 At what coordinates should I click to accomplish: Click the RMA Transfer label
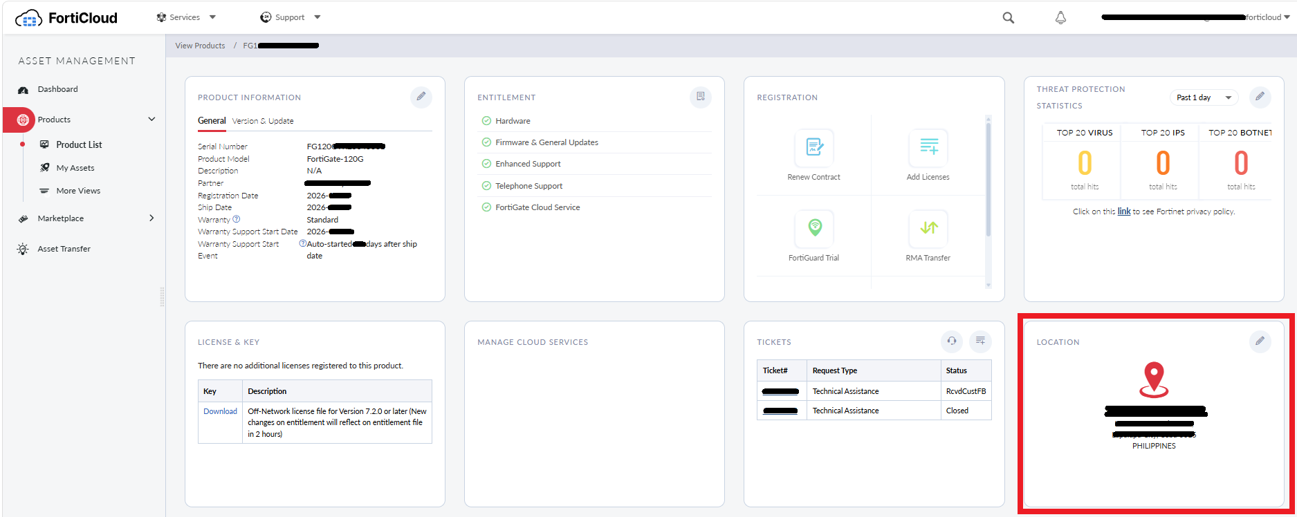click(928, 258)
